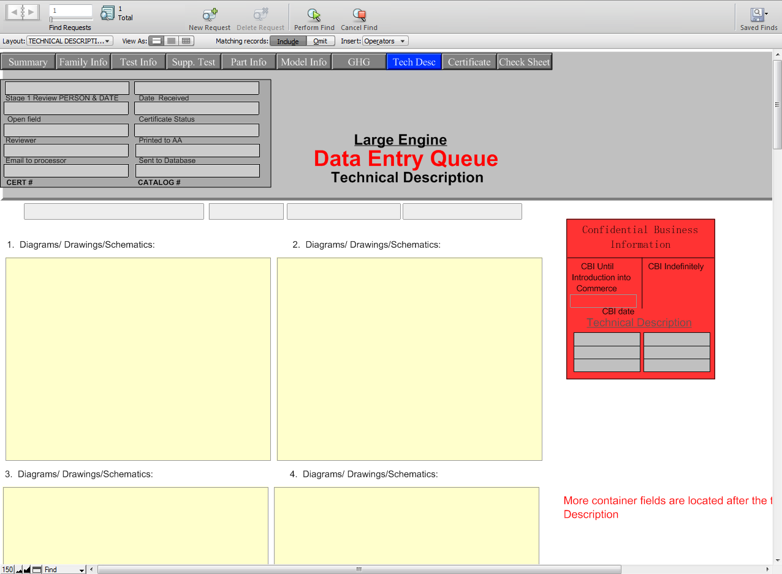Click container field 3 Diagrams/Drawings/Schematics
Viewport: 782px width, 574px height.
tap(135, 526)
